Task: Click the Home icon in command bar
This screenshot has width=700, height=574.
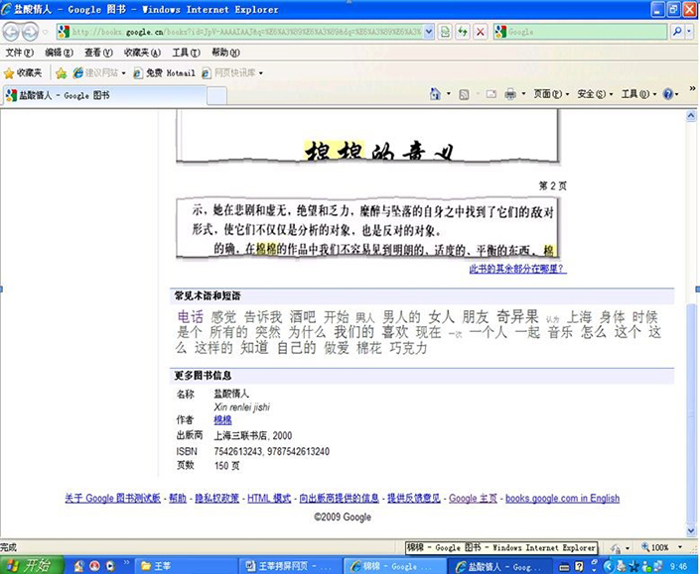Action: click(x=435, y=94)
